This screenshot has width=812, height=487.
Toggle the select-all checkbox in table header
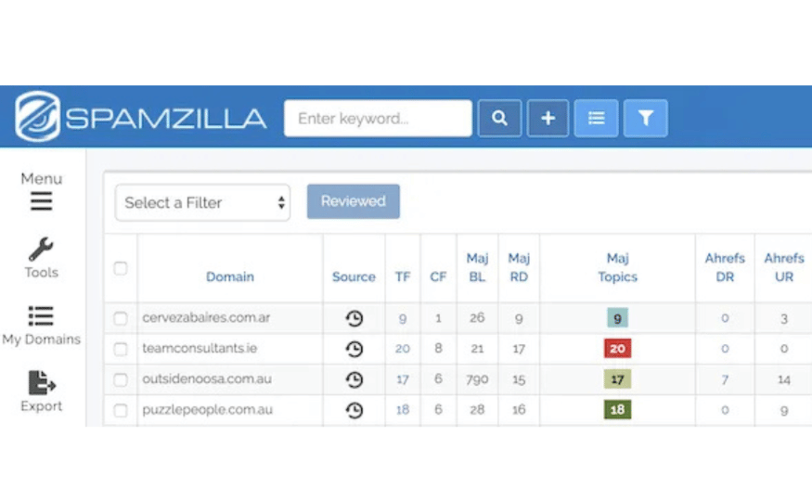point(120,268)
